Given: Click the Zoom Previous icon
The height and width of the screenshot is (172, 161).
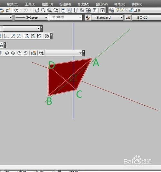Looking at the screenshot, I should pyautogui.click(x=56, y=10).
